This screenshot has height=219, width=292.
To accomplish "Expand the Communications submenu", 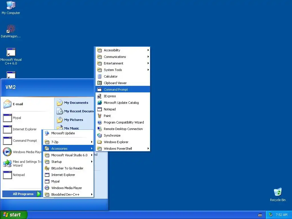I will coord(123,57).
